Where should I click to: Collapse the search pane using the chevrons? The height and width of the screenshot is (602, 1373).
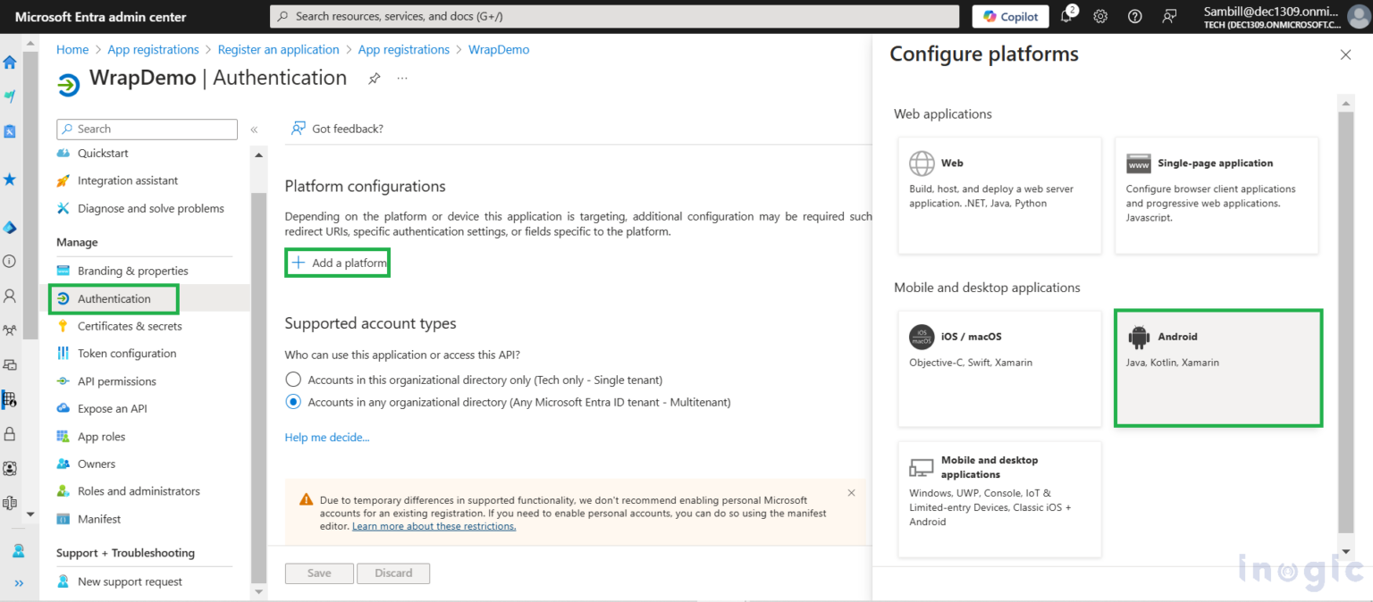click(x=254, y=128)
